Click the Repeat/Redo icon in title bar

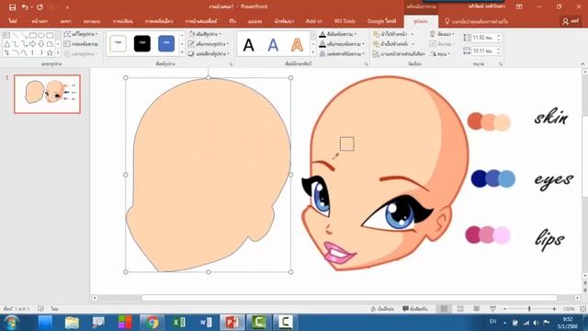point(40,7)
